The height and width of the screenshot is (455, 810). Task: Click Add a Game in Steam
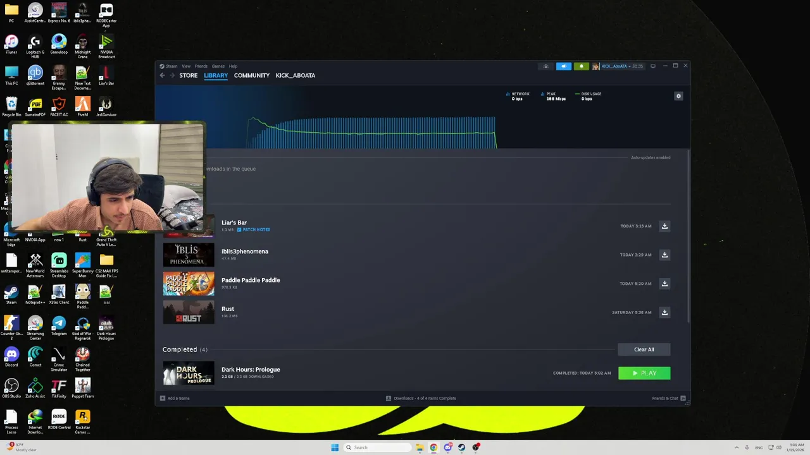(x=175, y=398)
